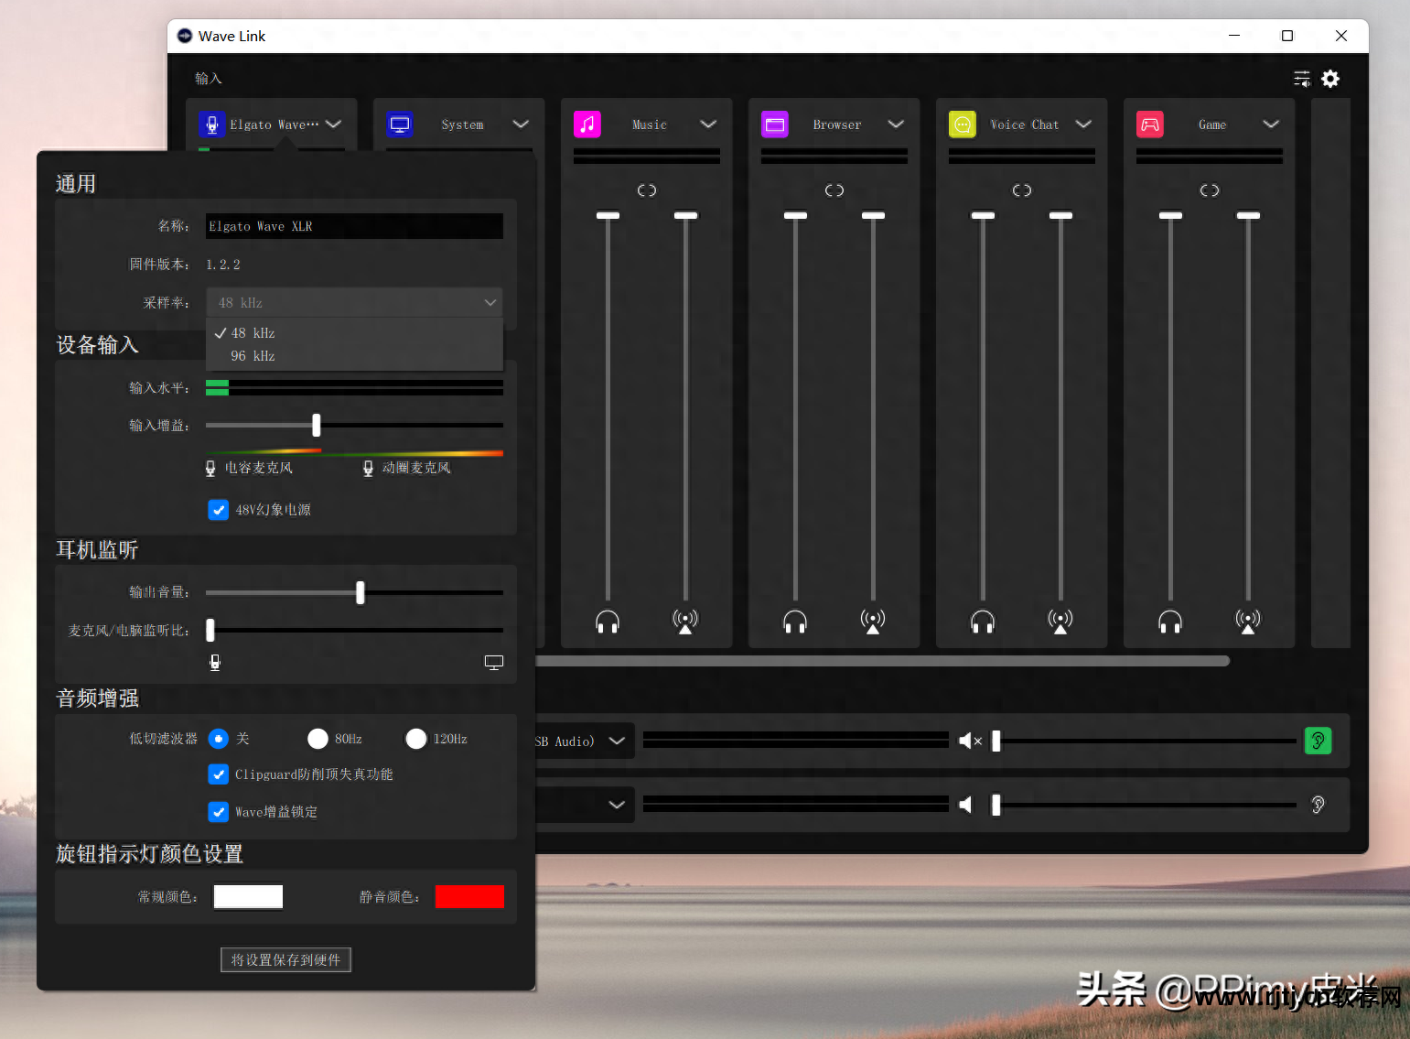Viewport: 1410px width, 1039px height.
Task: Click the pink Music channel icon
Action: [x=587, y=124]
